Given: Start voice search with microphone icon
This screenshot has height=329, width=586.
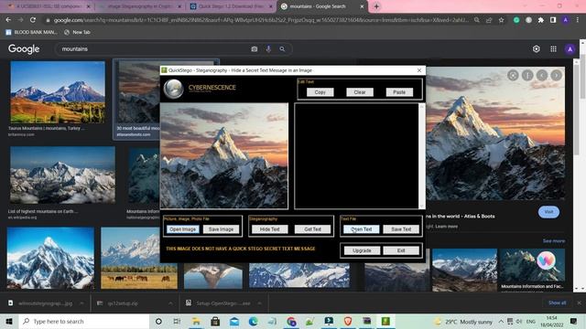Looking at the screenshot, I should click(268, 48).
